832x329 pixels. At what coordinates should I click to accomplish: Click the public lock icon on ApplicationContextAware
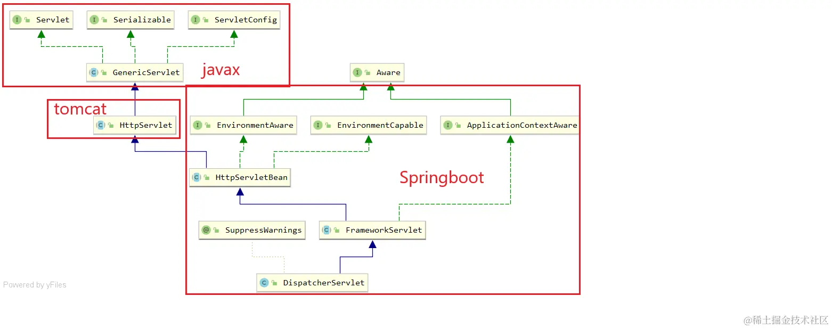[x=458, y=125]
